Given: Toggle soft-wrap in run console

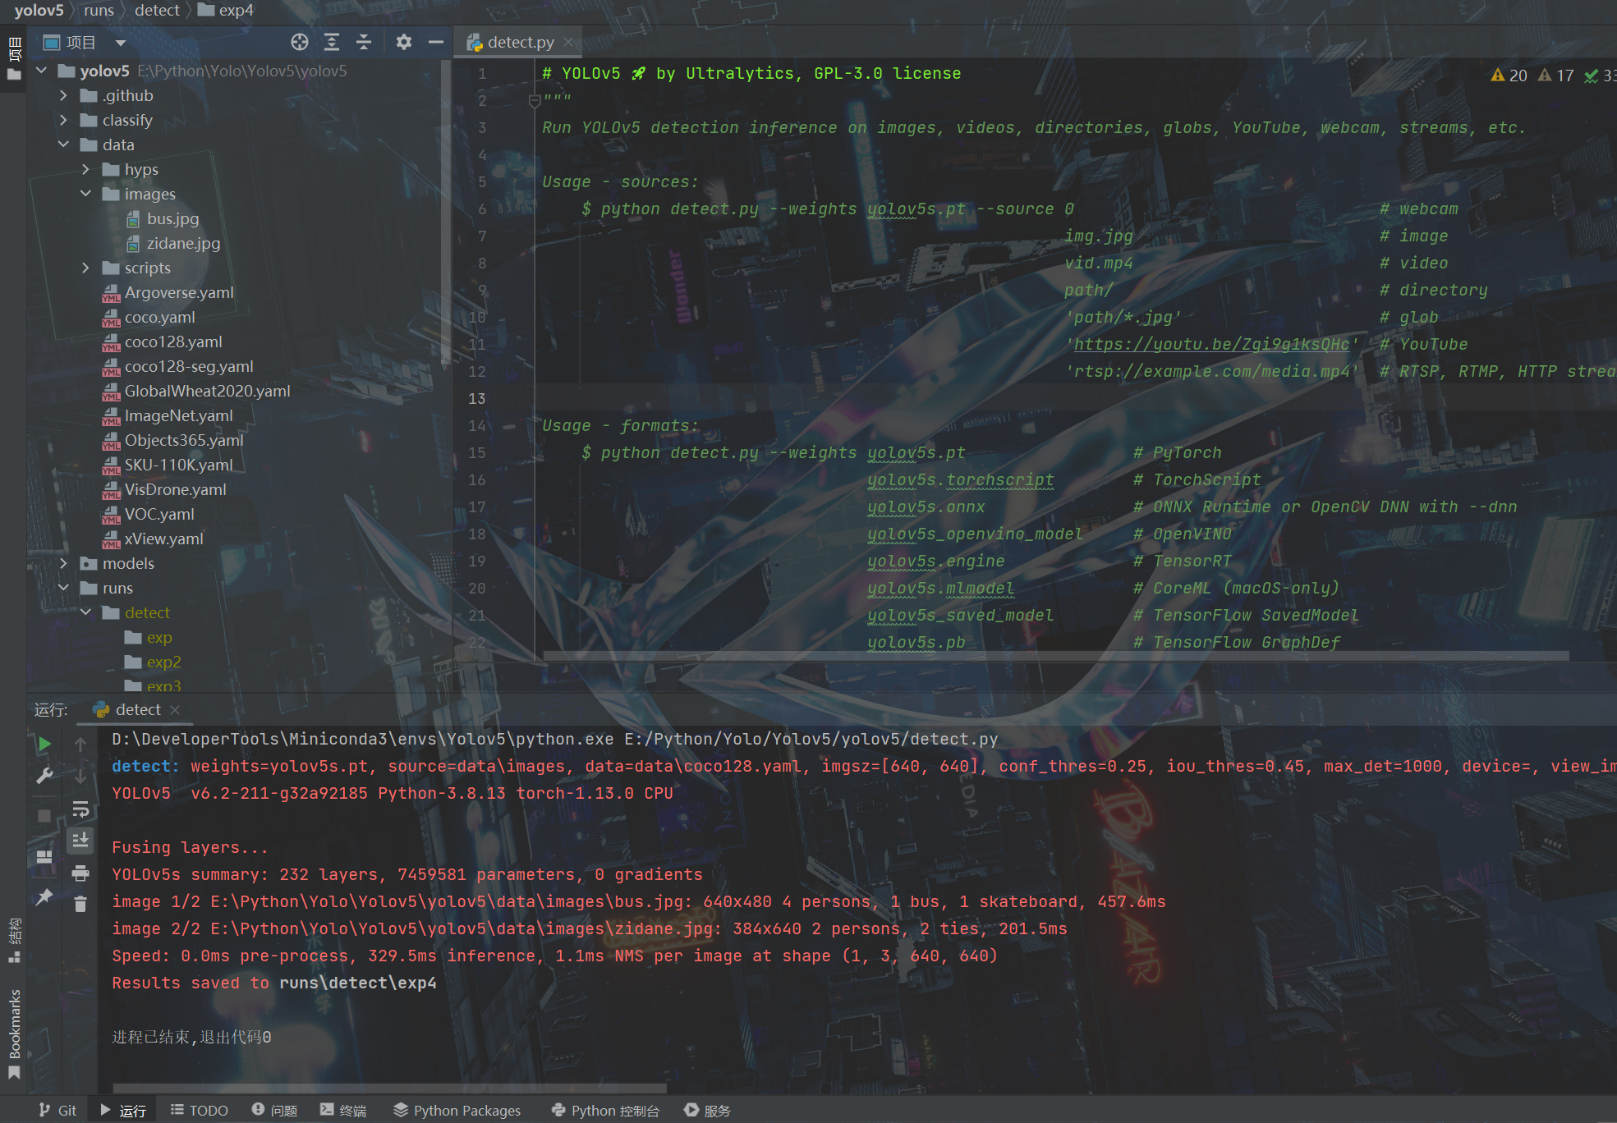Looking at the screenshot, I should pos(80,809).
